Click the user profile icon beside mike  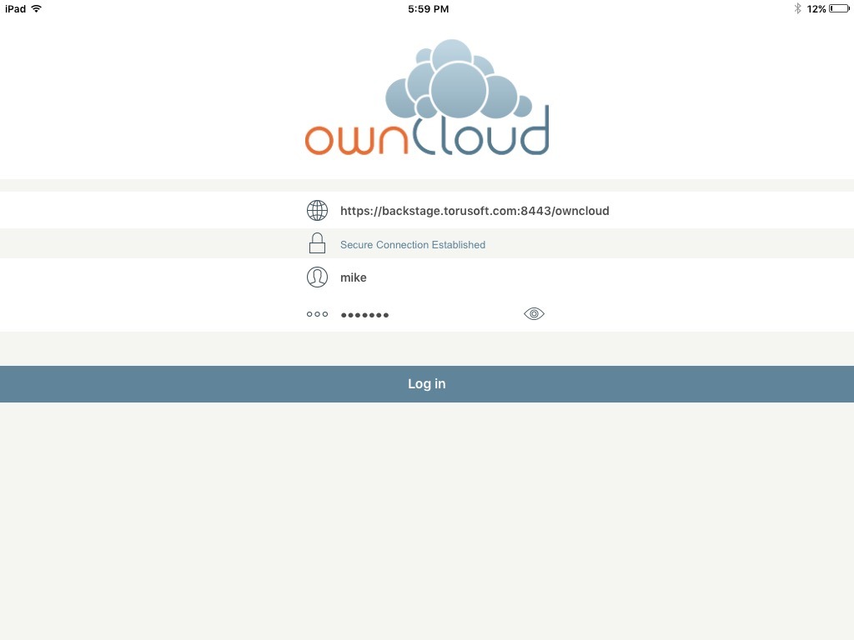[x=317, y=277]
